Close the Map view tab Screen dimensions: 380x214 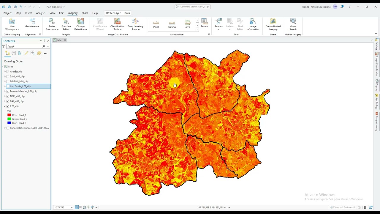point(65,40)
